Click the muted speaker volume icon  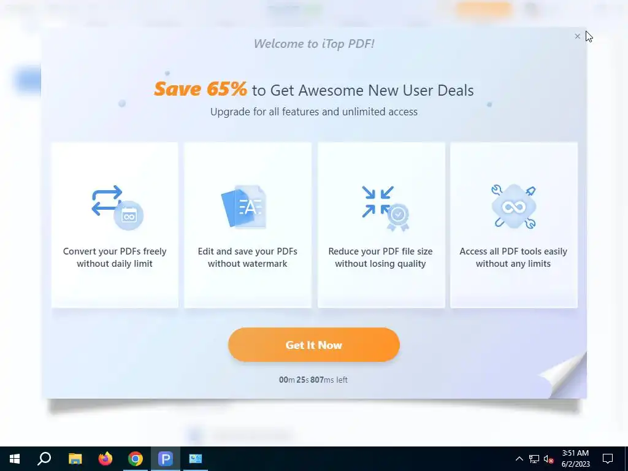[548, 459]
